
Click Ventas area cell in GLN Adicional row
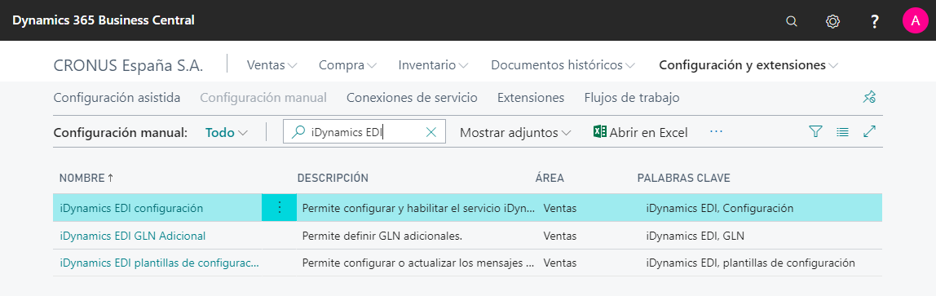560,236
